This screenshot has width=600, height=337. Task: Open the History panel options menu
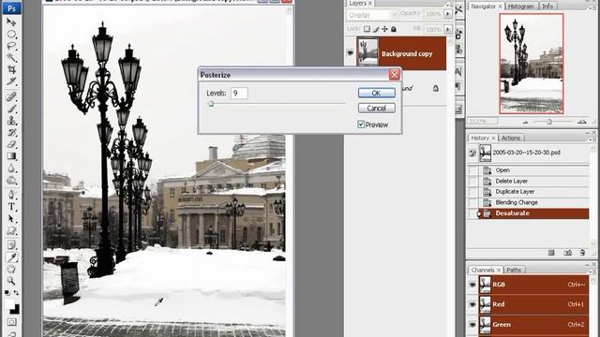(592, 139)
